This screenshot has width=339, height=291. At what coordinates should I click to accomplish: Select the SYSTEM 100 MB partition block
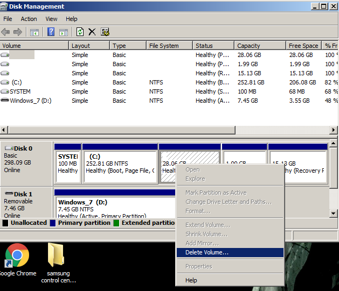(68, 164)
